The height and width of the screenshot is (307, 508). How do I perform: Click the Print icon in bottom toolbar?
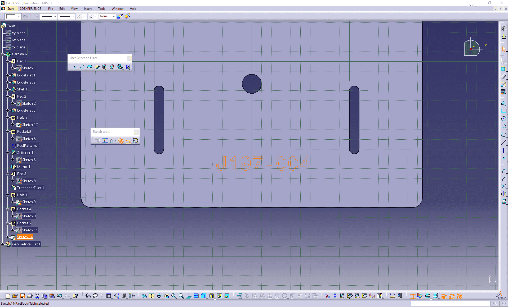coord(30,296)
